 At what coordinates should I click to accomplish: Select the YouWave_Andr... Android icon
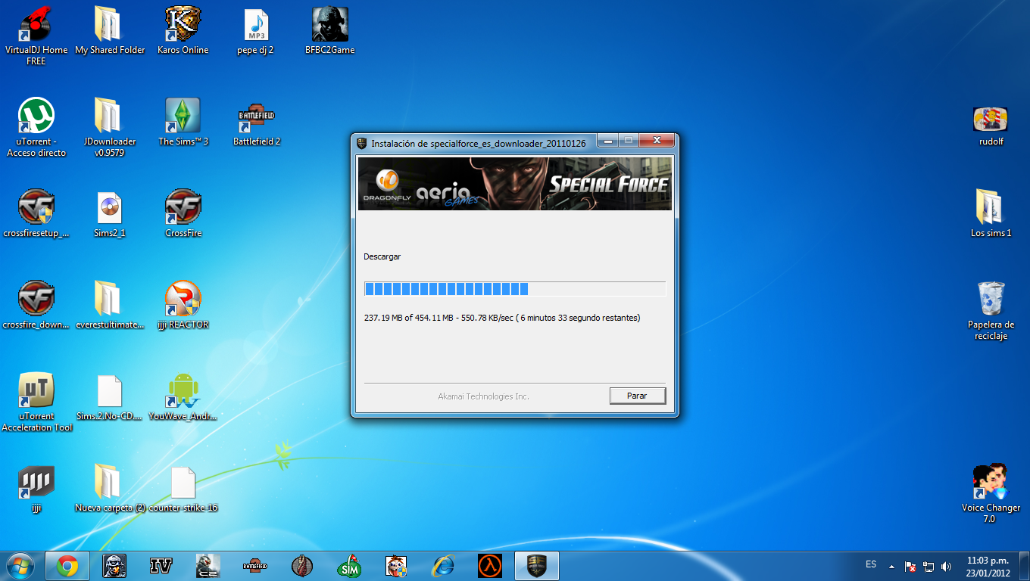[x=183, y=397]
